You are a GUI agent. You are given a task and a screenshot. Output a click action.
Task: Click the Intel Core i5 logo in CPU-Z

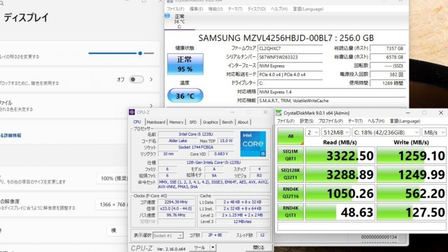pyautogui.click(x=253, y=144)
